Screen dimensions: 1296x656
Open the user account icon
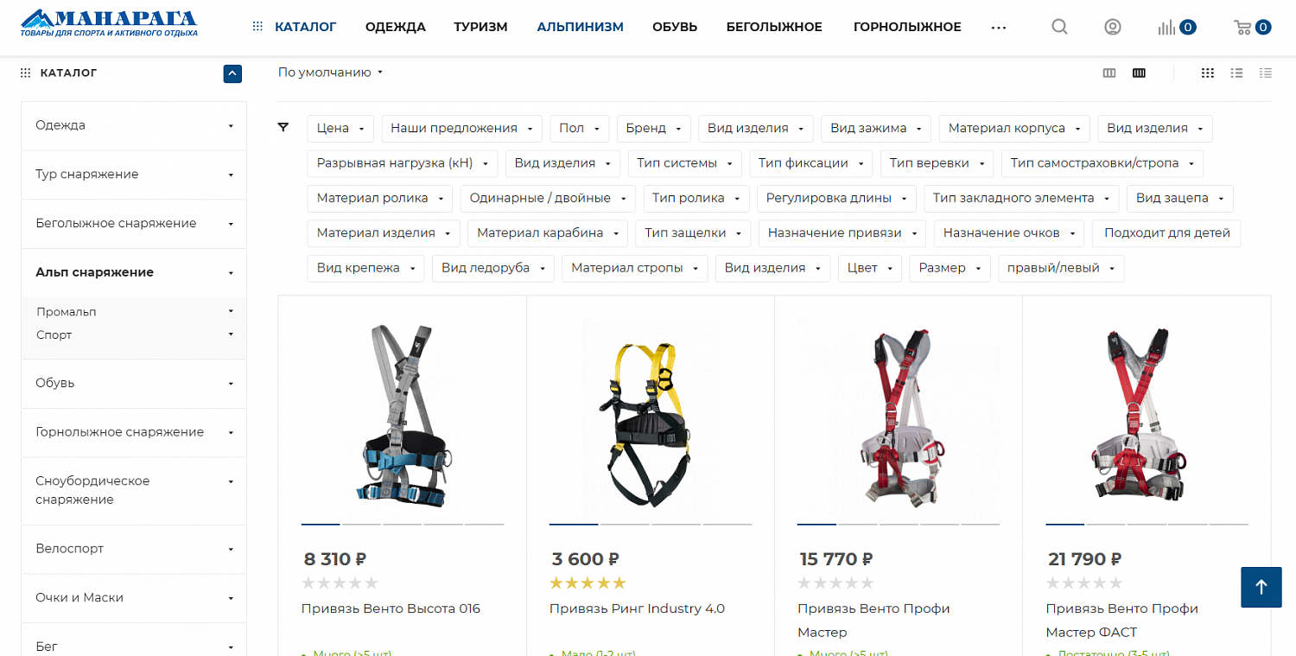(x=1113, y=27)
